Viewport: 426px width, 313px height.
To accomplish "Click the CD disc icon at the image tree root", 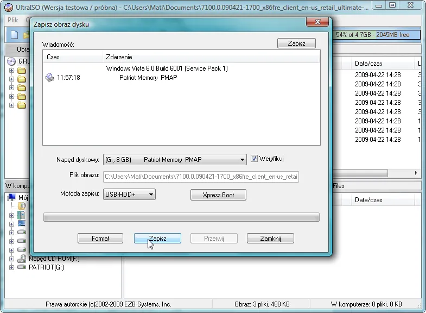I will [12, 61].
